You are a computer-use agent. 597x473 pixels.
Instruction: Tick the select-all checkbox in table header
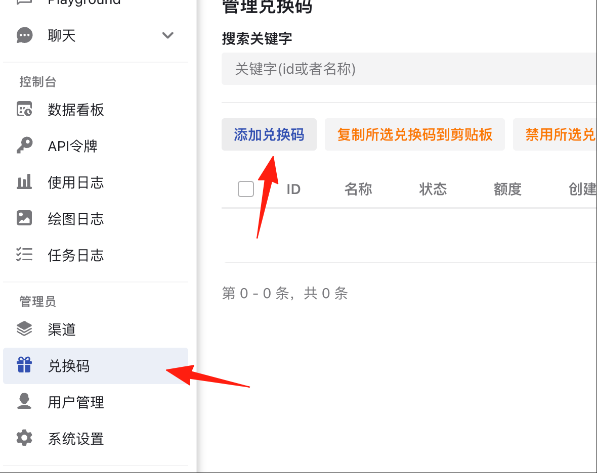[x=245, y=189]
